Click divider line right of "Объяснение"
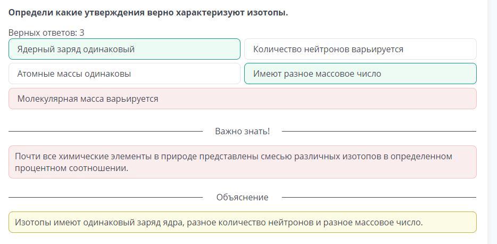This screenshot has height=244, width=497. coord(378,197)
